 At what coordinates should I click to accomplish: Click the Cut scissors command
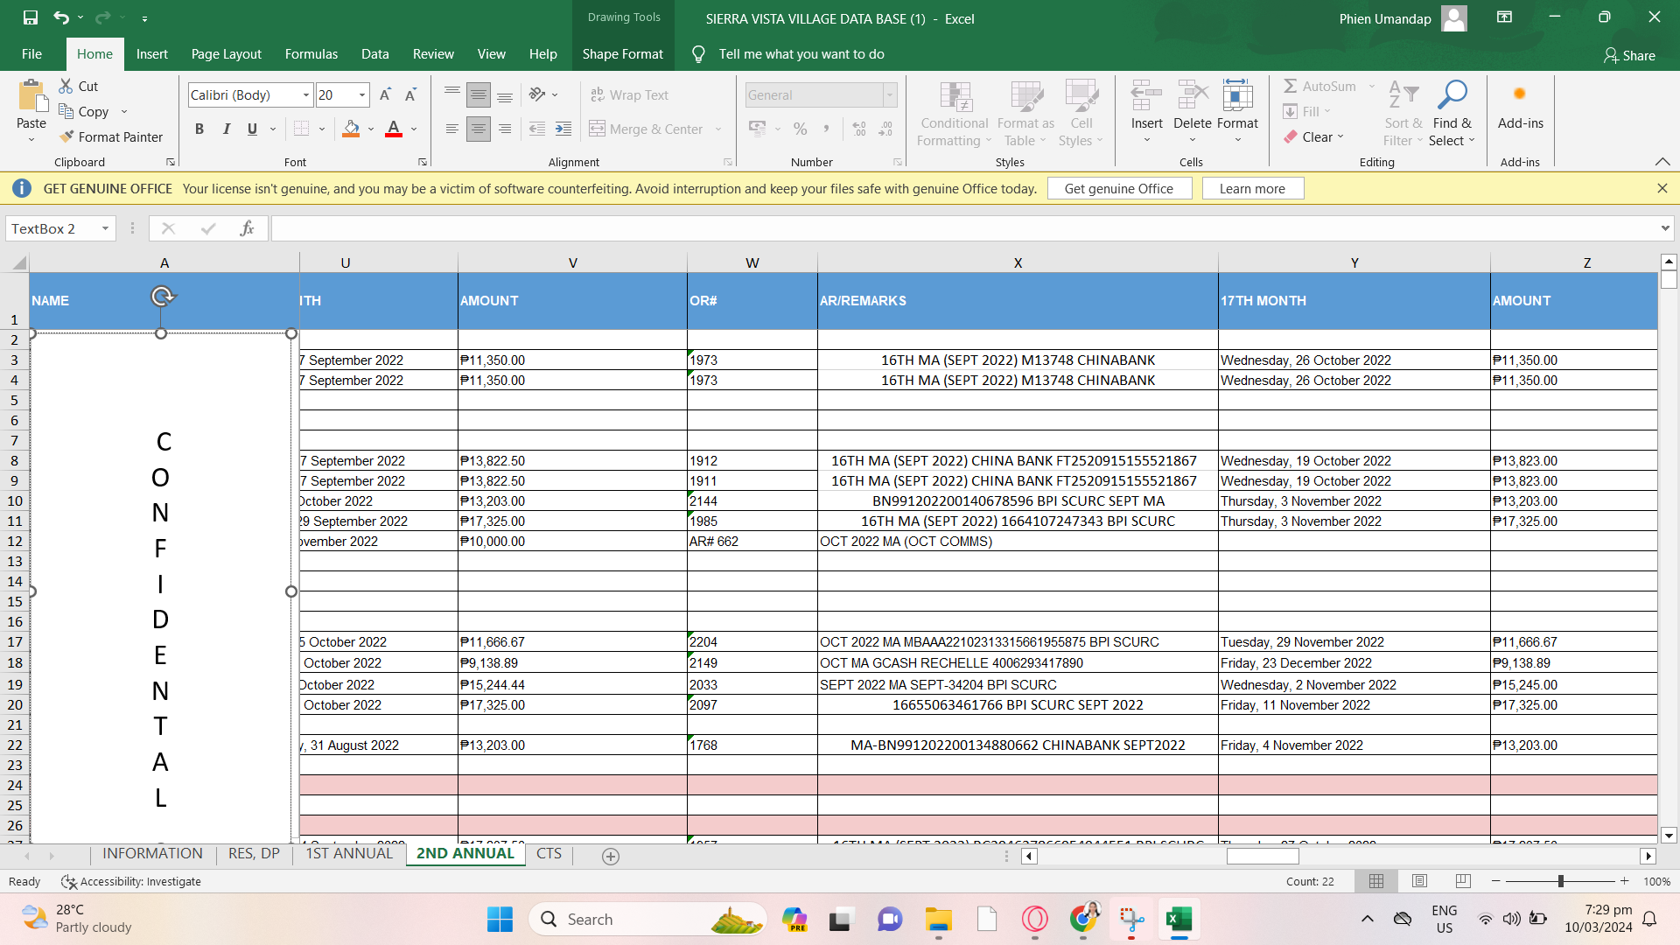(x=79, y=86)
